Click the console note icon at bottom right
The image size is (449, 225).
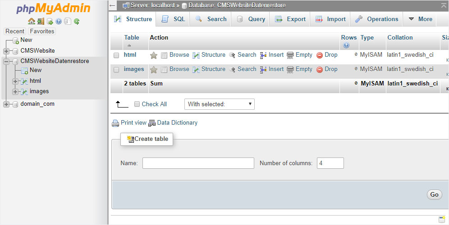441,220
